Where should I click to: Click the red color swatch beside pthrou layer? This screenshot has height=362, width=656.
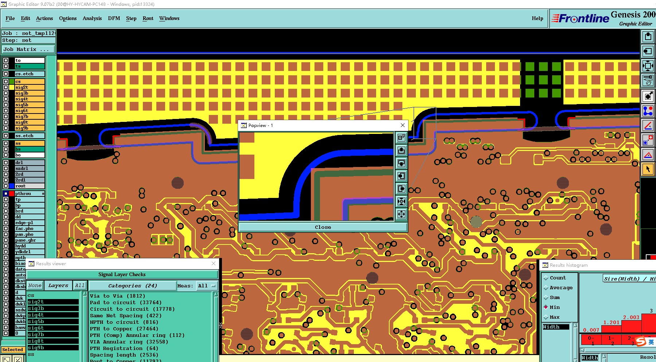[x=12, y=194]
